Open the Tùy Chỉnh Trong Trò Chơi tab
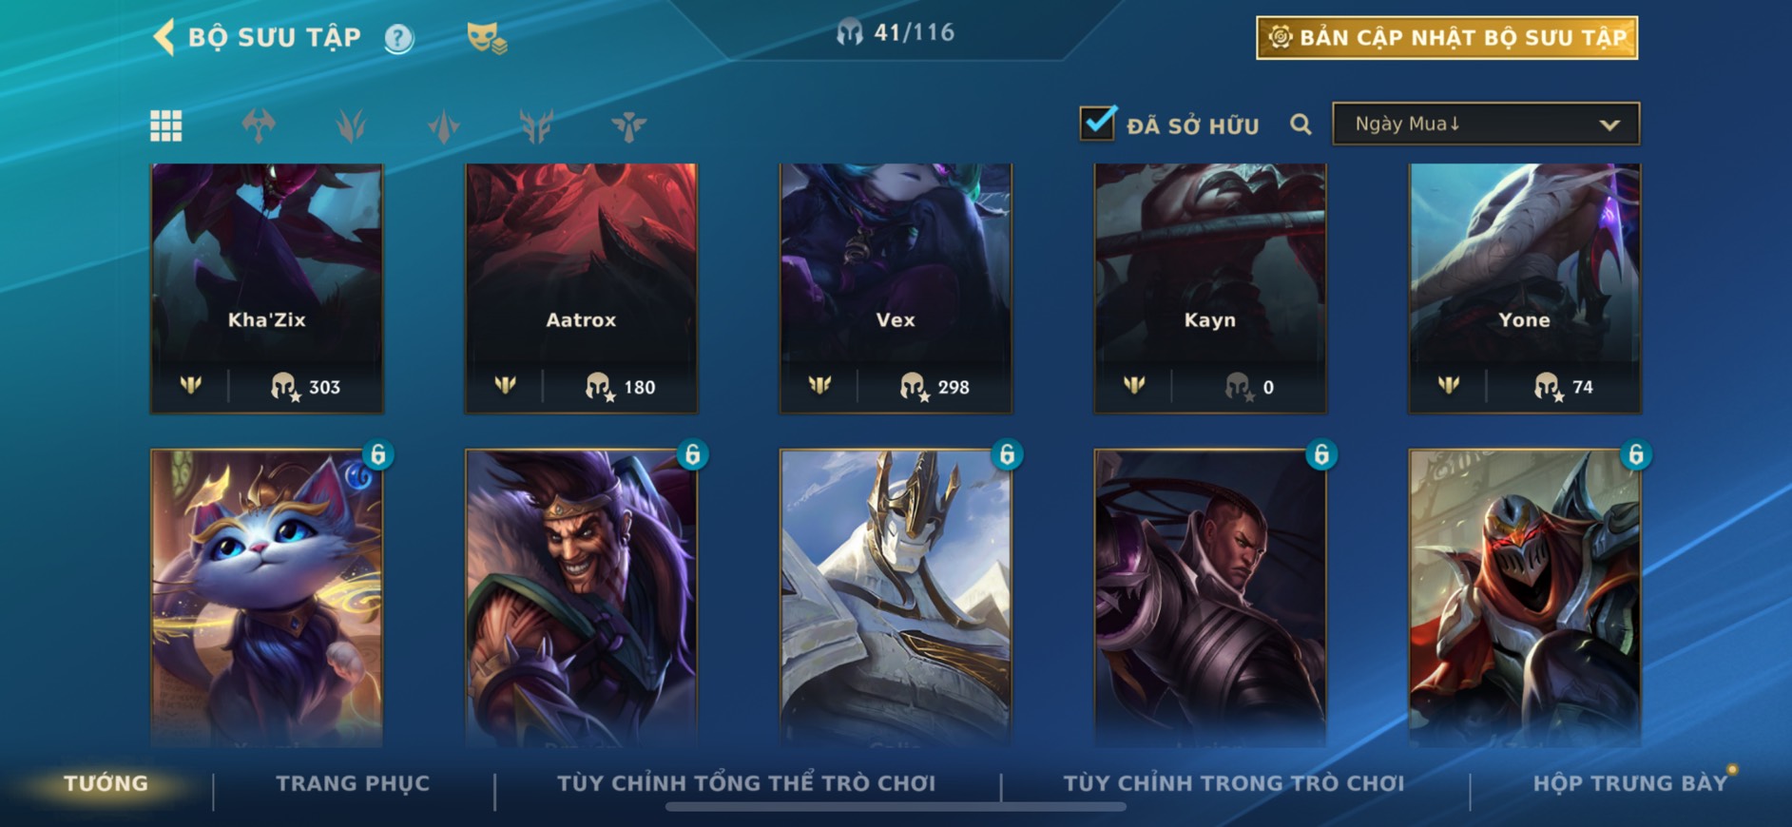Screen dimensions: 1792x827 (x=1233, y=783)
